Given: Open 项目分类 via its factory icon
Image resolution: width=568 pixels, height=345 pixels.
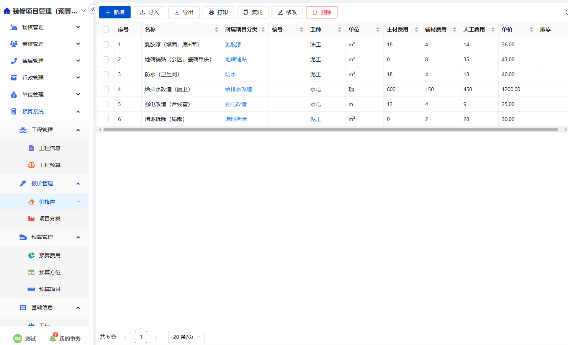Looking at the screenshot, I should [x=31, y=219].
